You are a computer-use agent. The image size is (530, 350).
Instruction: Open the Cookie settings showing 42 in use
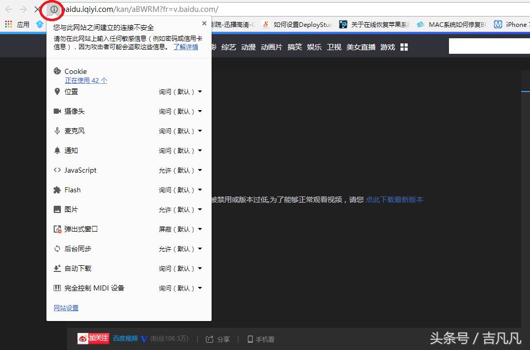click(x=86, y=80)
